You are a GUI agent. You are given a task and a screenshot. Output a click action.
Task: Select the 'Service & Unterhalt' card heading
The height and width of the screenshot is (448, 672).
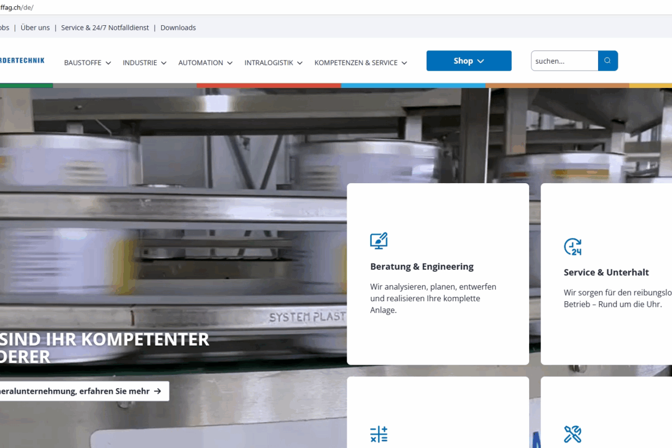(x=606, y=272)
